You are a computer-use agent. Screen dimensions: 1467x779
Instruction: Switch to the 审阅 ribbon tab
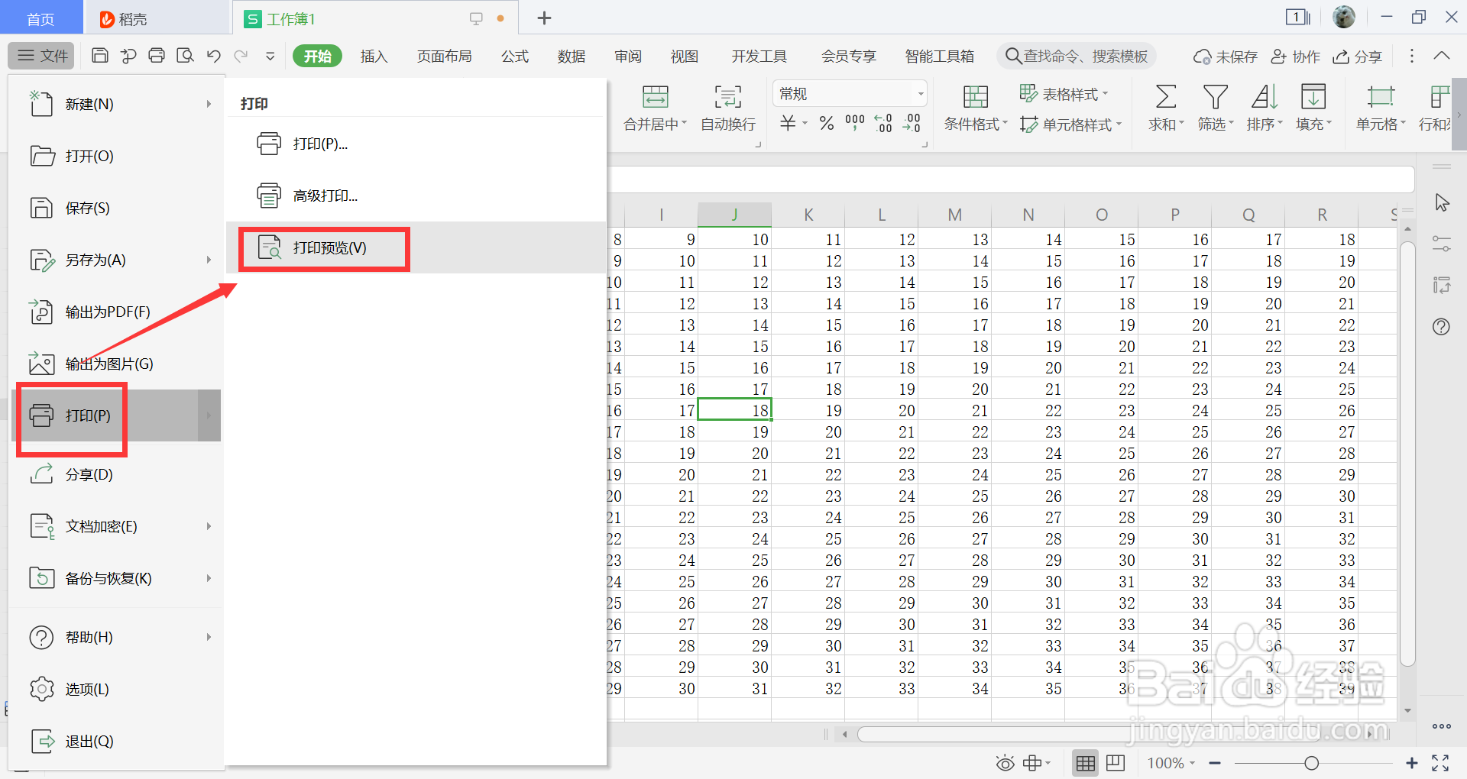(x=628, y=57)
